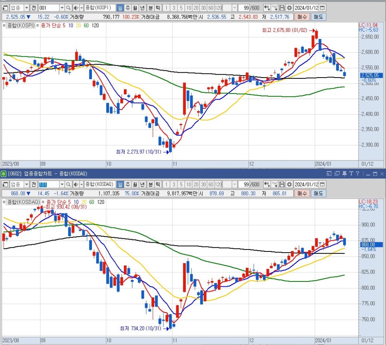The height and width of the screenshot is (345, 386).
Task: Click the 매도 (sell) button in the KOSDAQ panel
Action: coord(318,193)
